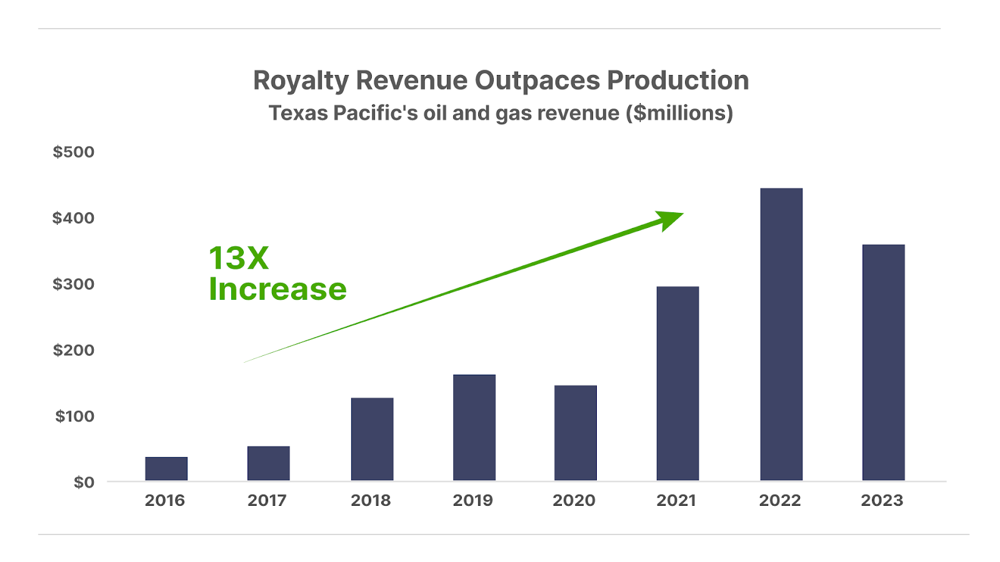Click the "$100" y-axis label
Image resolution: width=1000 pixels, height=562 pixels.
74,417
